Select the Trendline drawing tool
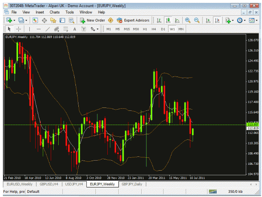The width and height of the screenshot is (262, 197). tap(48, 29)
